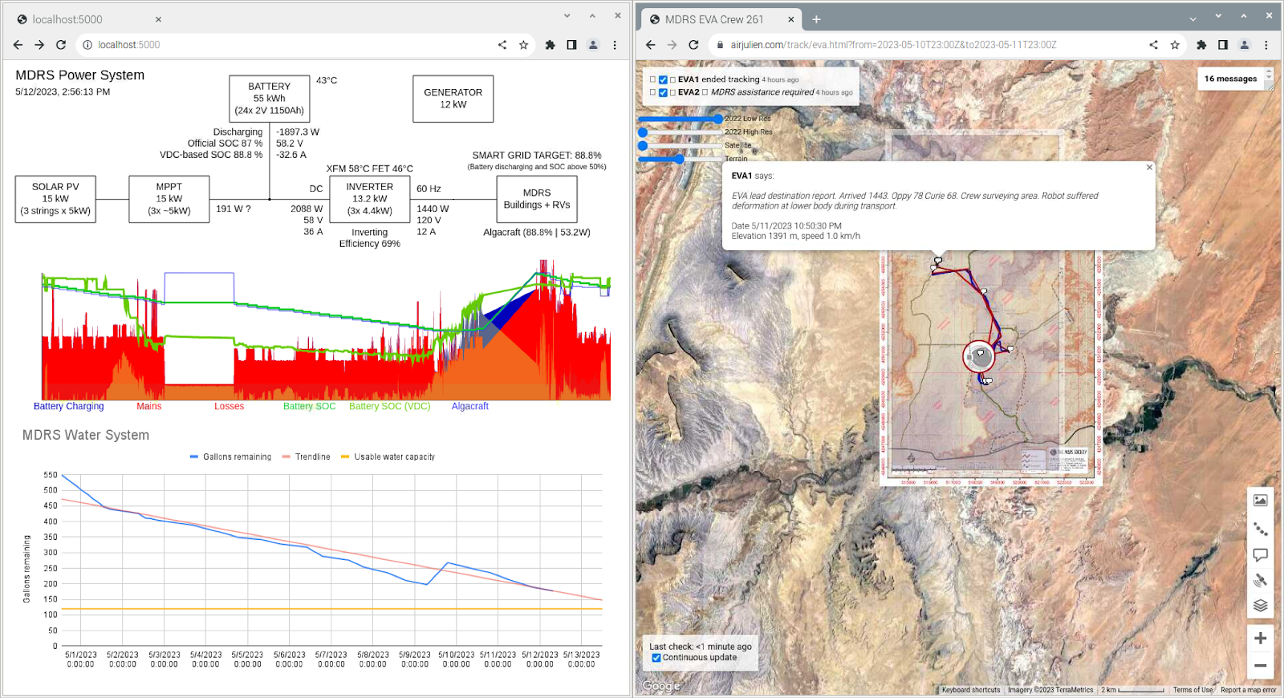The image size is (1284, 698).
Task: Adjust the Satellite layer opacity slider
Action: (x=681, y=145)
